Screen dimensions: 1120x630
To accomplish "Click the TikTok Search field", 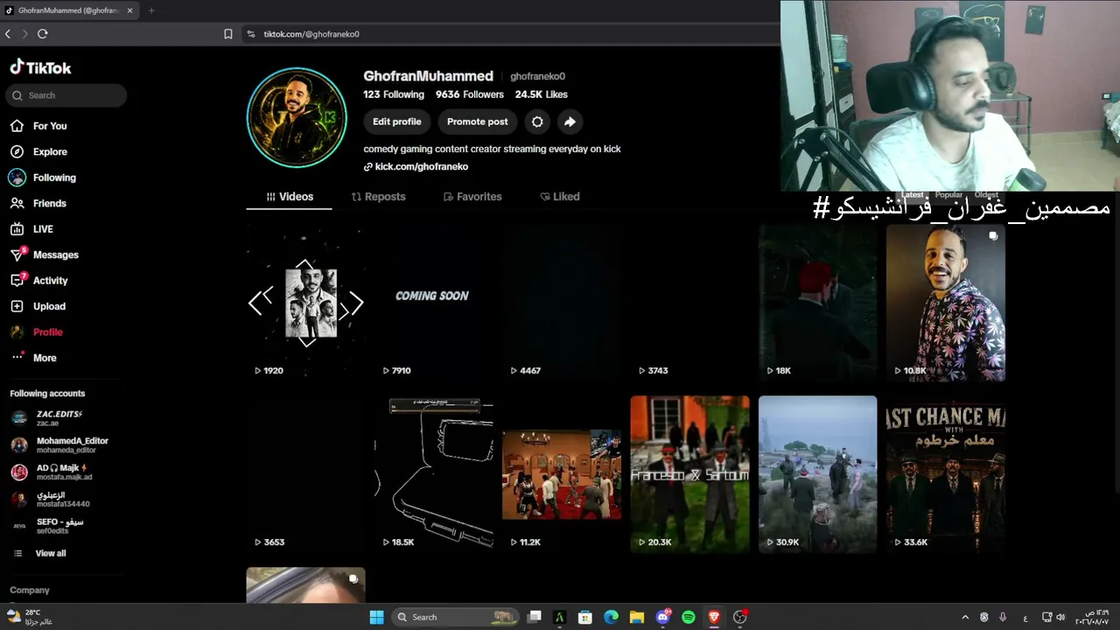I will coord(66,95).
